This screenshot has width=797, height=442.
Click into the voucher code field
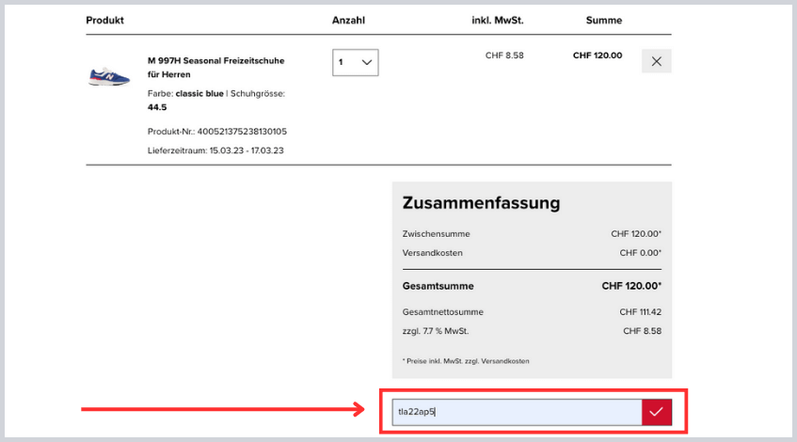tap(516, 412)
